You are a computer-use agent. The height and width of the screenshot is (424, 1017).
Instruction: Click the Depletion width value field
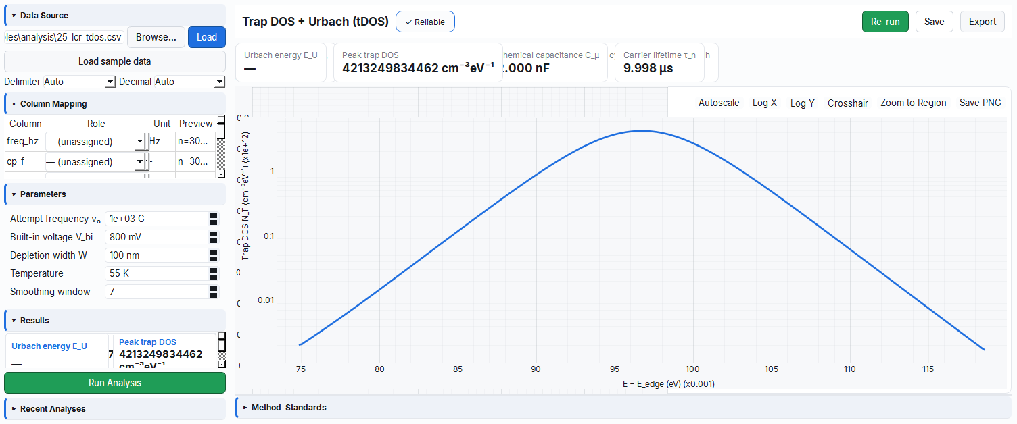(x=157, y=255)
